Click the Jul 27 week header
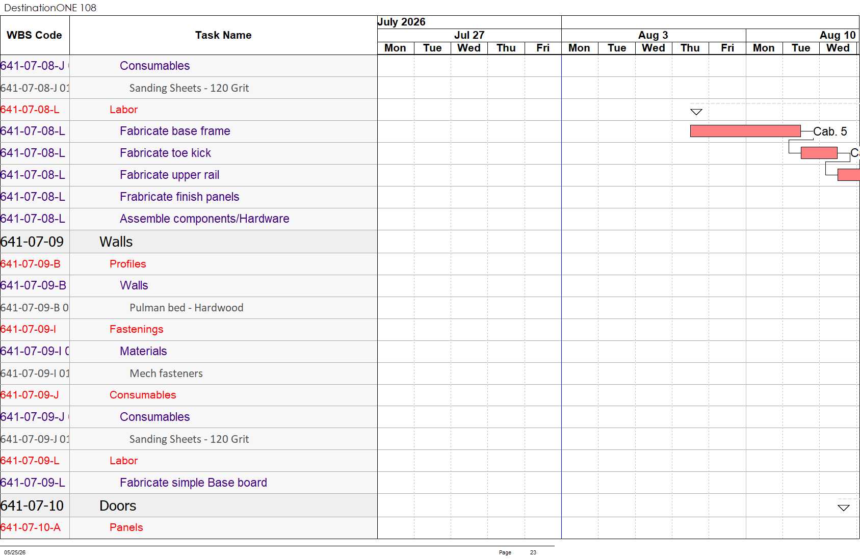 469,35
